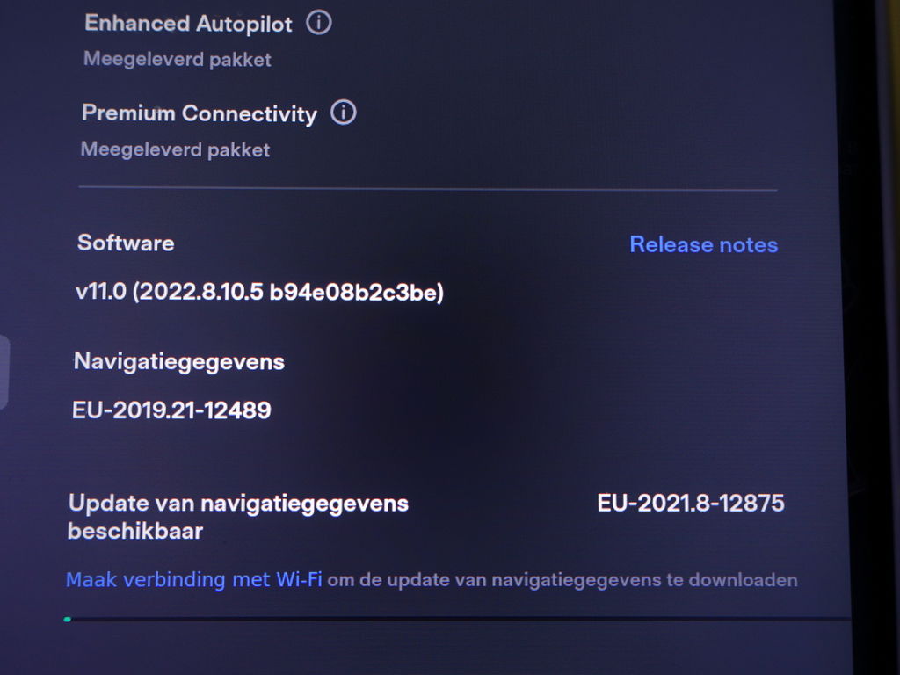This screenshot has height=675, width=900.
Task: Click the panel handle on the left edge
Action: click(x=4, y=372)
